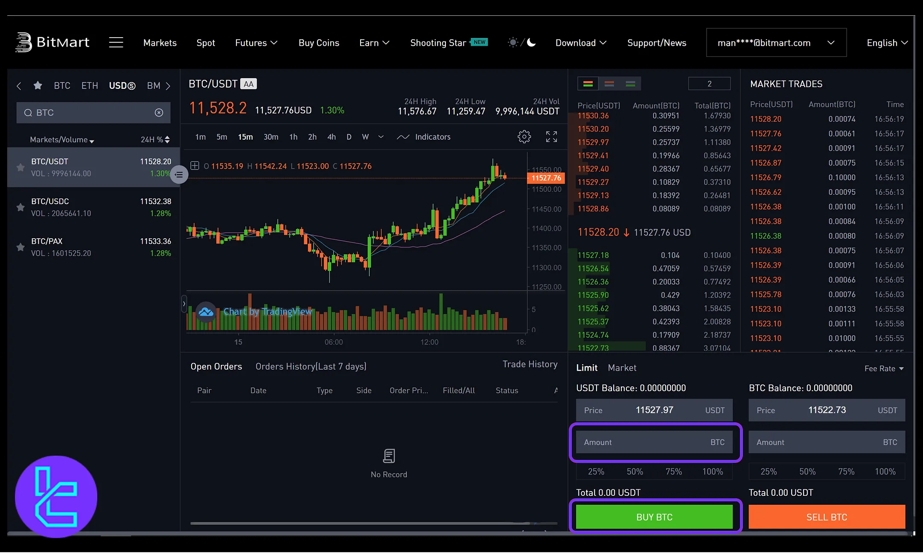Open Futures dropdown menu
This screenshot has width=923, height=553.
point(256,43)
